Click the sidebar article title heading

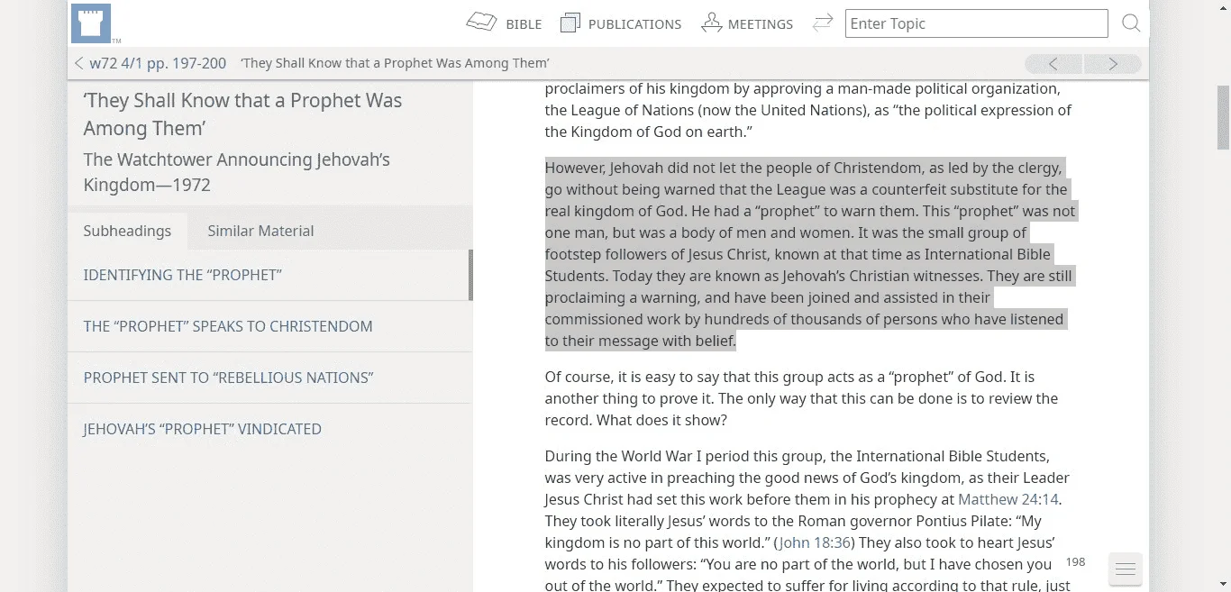(x=242, y=114)
